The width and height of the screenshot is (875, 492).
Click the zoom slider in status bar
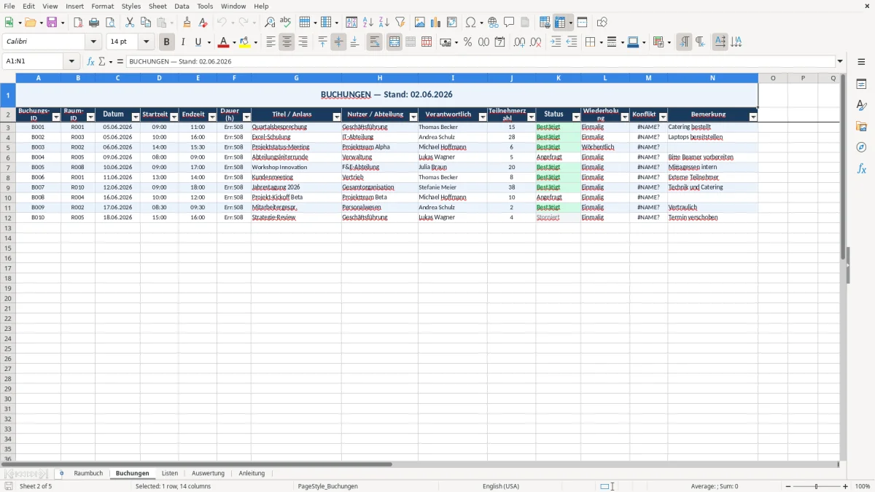click(816, 486)
